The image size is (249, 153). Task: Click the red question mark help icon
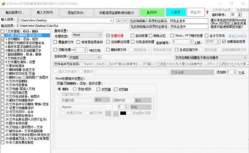207,12
